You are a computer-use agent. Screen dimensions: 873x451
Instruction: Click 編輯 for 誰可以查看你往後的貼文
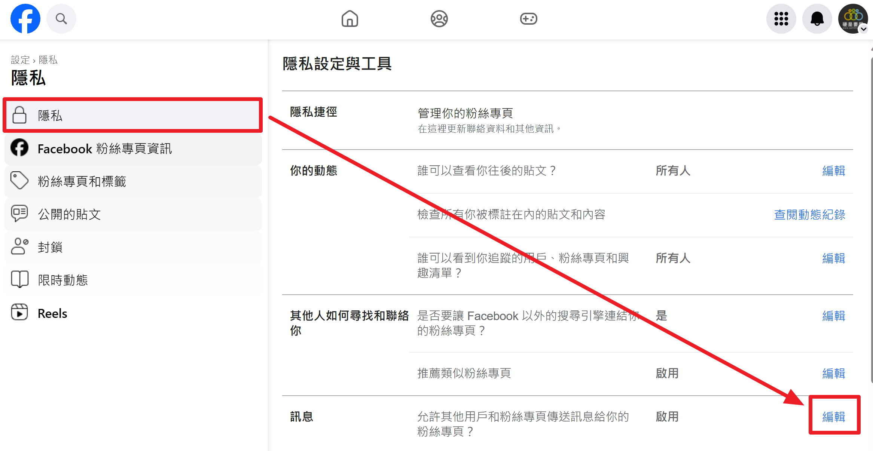click(x=833, y=171)
